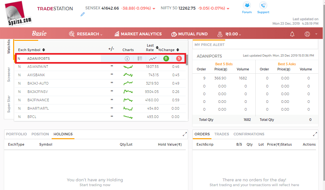Click green Buy button for ADANIPORTS
This screenshot has height=190, width=325.
click(x=166, y=59)
